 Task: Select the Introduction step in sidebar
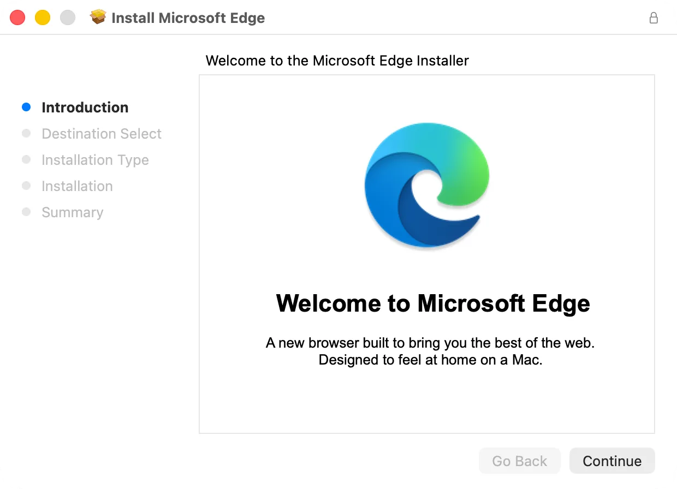point(85,108)
